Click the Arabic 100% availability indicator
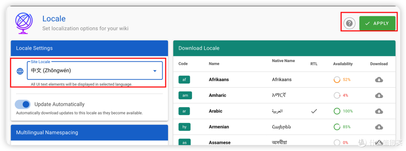 [343, 111]
